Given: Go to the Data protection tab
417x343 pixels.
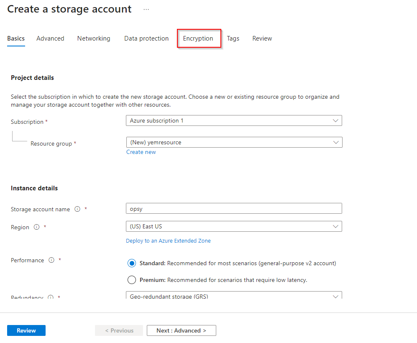Looking at the screenshot, I should pyautogui.click(x=146, y=38).
